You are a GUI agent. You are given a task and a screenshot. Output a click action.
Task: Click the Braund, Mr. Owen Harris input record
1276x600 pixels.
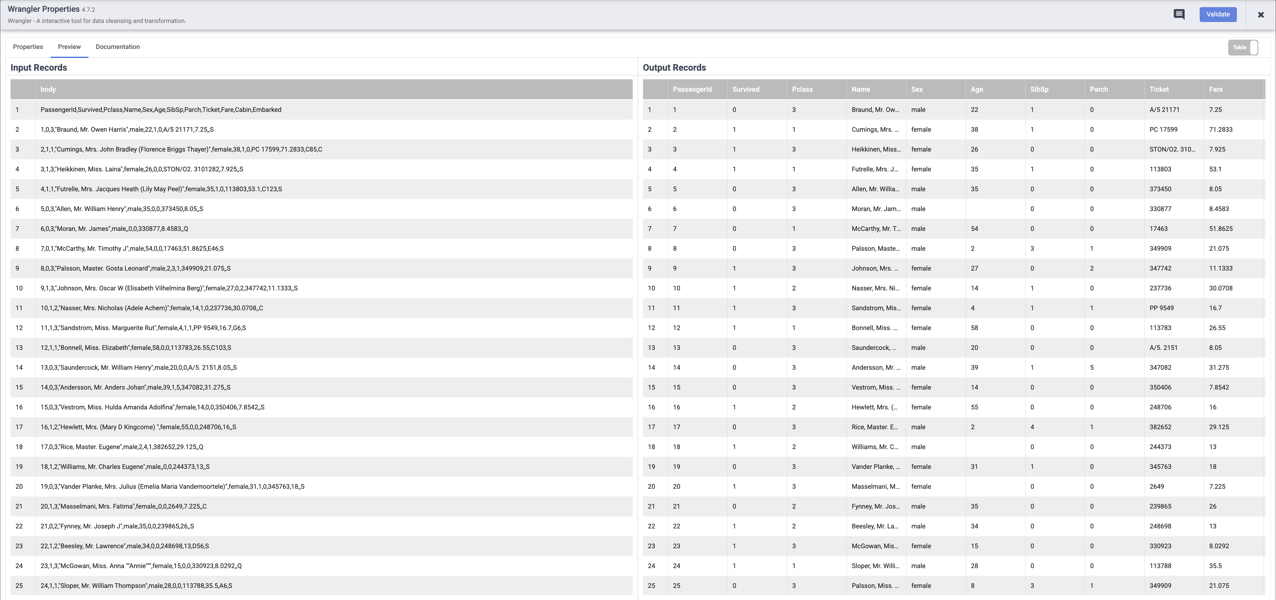click(127, 130)
